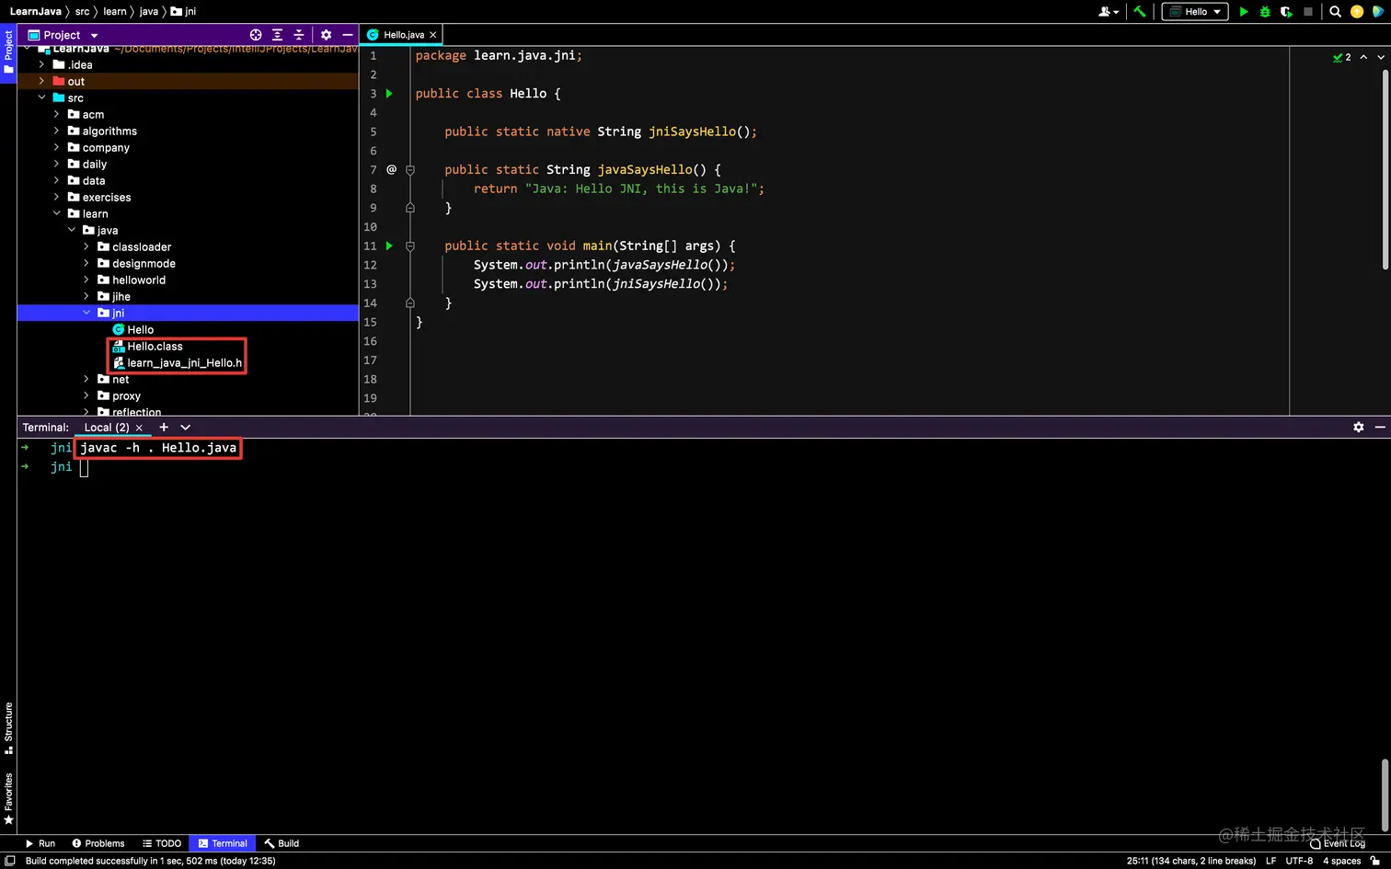Expand the classloader package folder

[86, 246]
